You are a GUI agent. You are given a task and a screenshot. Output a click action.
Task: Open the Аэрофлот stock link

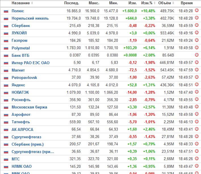tap(21, 115)
